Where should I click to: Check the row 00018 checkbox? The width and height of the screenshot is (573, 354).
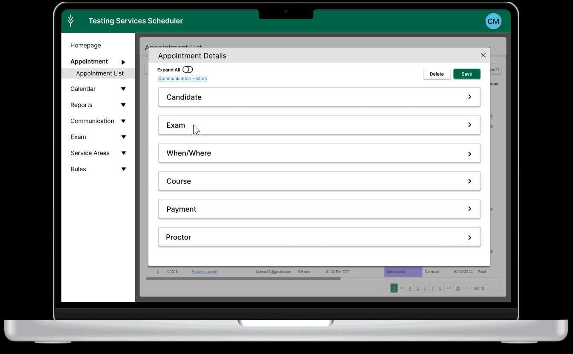point(149,272)
